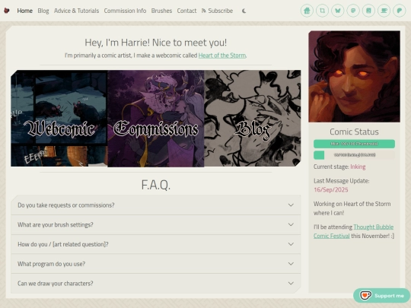The width and height of the screenshot is (411, 308).
Task: Click the green comic progress bar
Action: tap(354, 144)
